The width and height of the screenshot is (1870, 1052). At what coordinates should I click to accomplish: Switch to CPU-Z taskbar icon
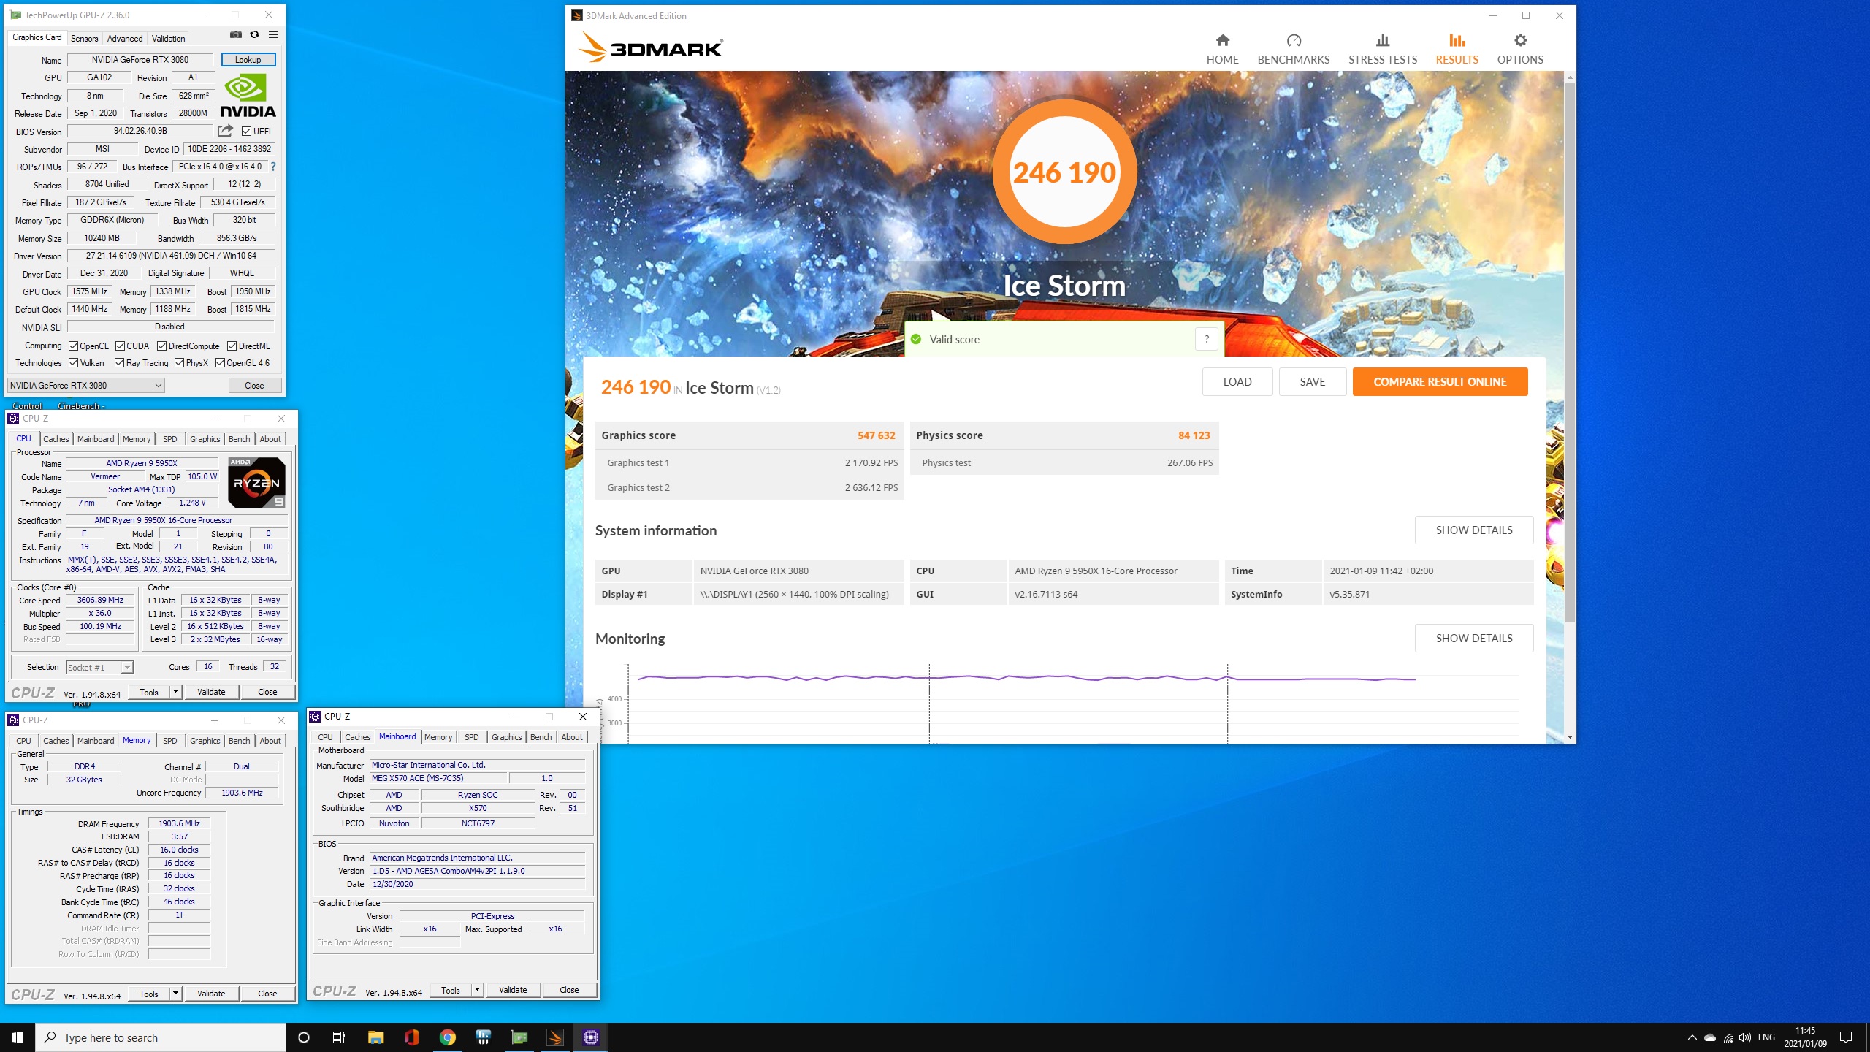(x=591, y=1037)
